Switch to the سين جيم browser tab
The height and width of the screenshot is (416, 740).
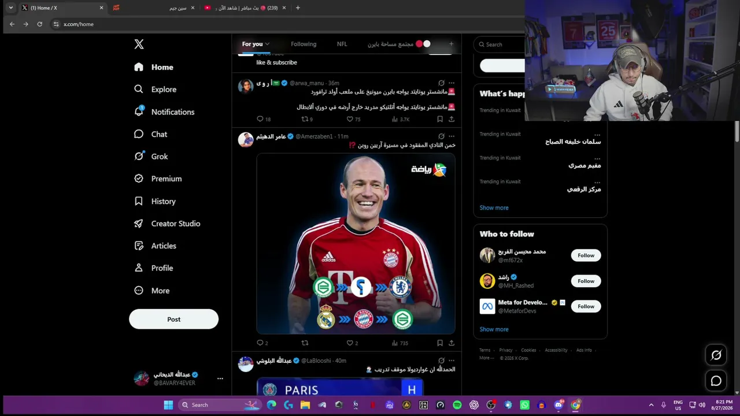pyautogui.click(x=153, y=8)
